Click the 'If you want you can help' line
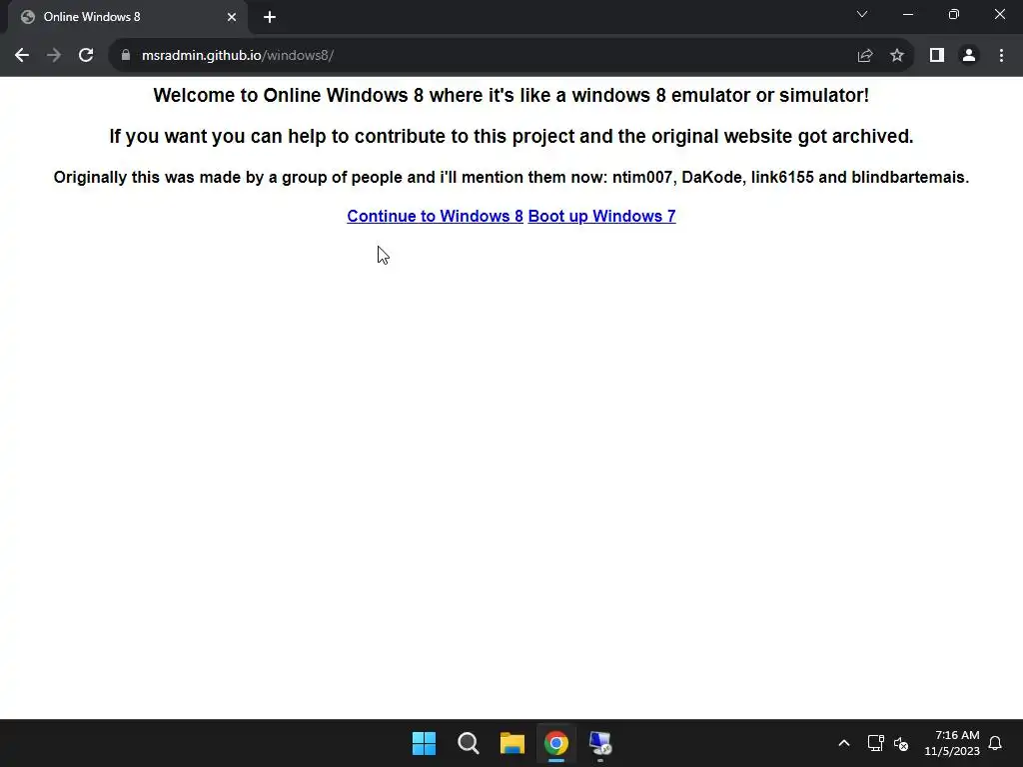The height and width of the screenshot is (767, 1023). click(x=511, y=136)
